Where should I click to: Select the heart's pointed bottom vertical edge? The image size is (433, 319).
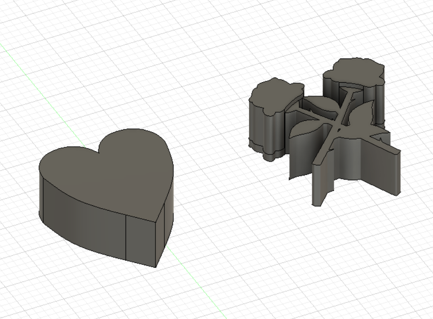point(156,244)
